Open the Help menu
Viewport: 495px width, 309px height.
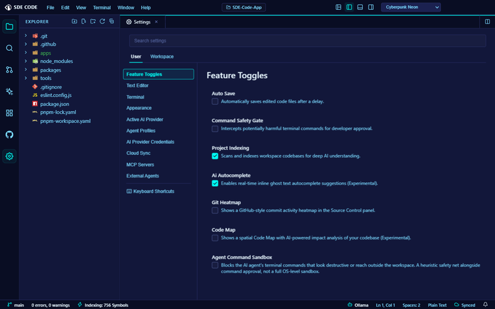(145, 8)
